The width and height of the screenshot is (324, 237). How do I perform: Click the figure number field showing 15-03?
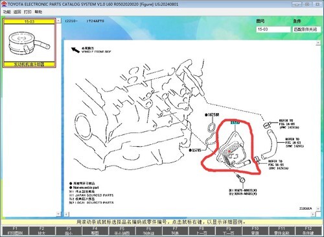click(273, 29)
